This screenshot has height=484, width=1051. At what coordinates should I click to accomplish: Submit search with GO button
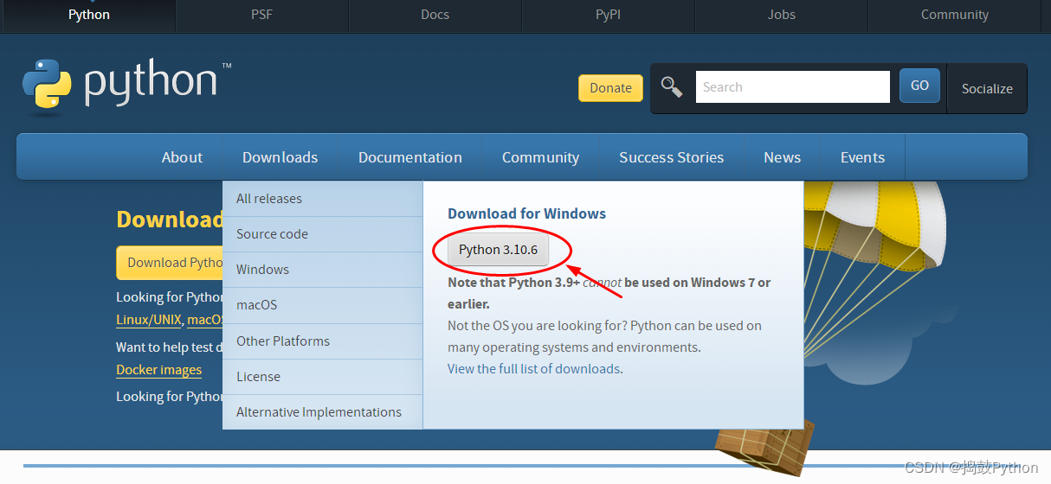(x=919, y=86)
